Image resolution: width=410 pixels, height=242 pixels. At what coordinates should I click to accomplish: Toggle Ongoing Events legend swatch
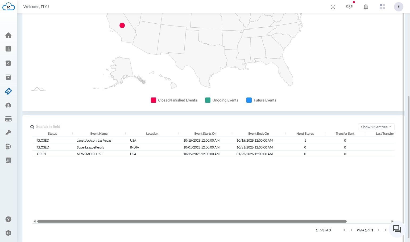[208, 100]
